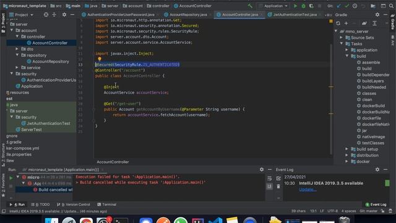This screenshot has height=223, width=396.
Task: Reload all Gradle projects
Action: [x=338, y=24]
